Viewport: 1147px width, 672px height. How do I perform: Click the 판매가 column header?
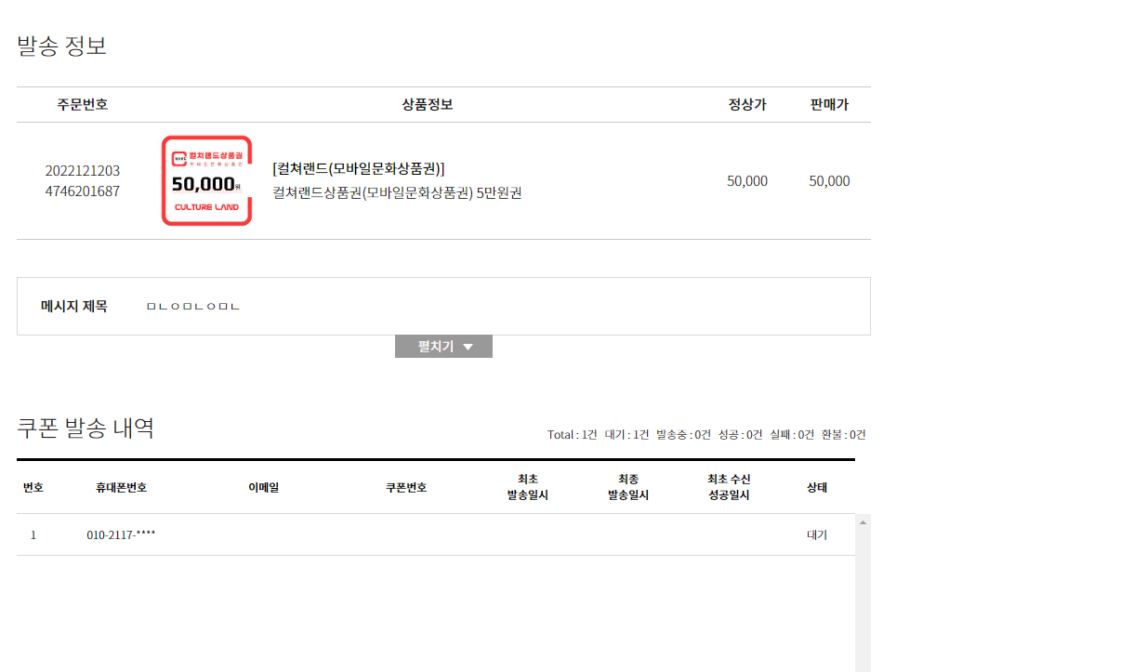[829, 104]
